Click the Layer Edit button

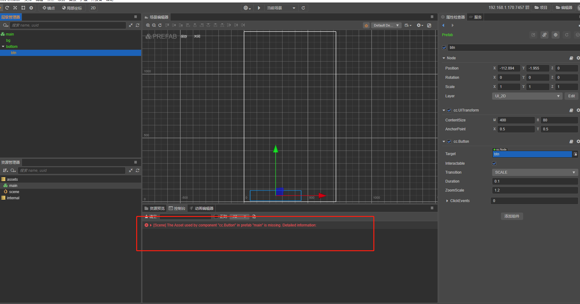coord(571,96)
